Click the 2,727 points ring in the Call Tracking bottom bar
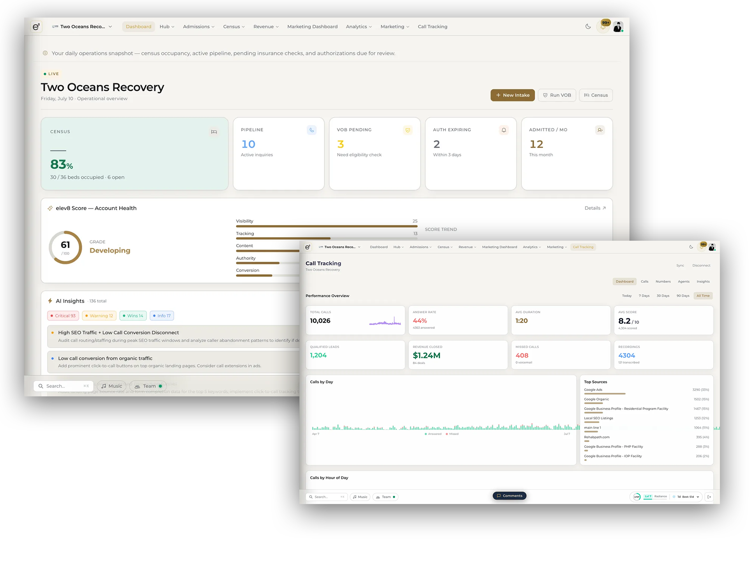 coord(637,497)
